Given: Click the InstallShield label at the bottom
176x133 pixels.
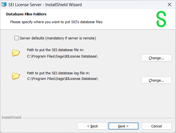Looking at the screenshot, I should (11, 118).
